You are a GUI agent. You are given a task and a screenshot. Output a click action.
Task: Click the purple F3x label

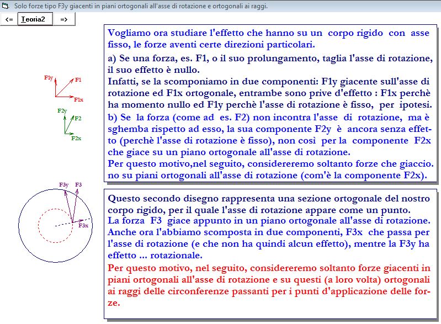click(x=83, y=226)
